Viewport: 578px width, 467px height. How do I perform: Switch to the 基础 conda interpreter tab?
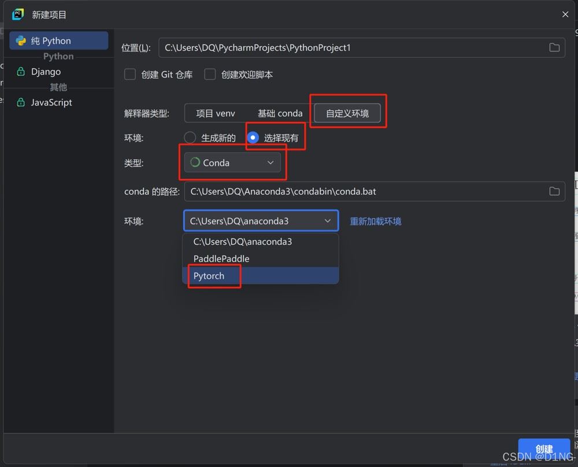point(280,113)
